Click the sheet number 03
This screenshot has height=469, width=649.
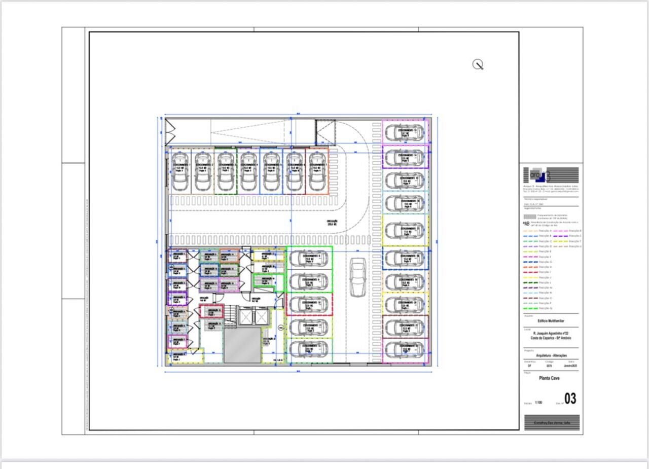click(570, 399)
